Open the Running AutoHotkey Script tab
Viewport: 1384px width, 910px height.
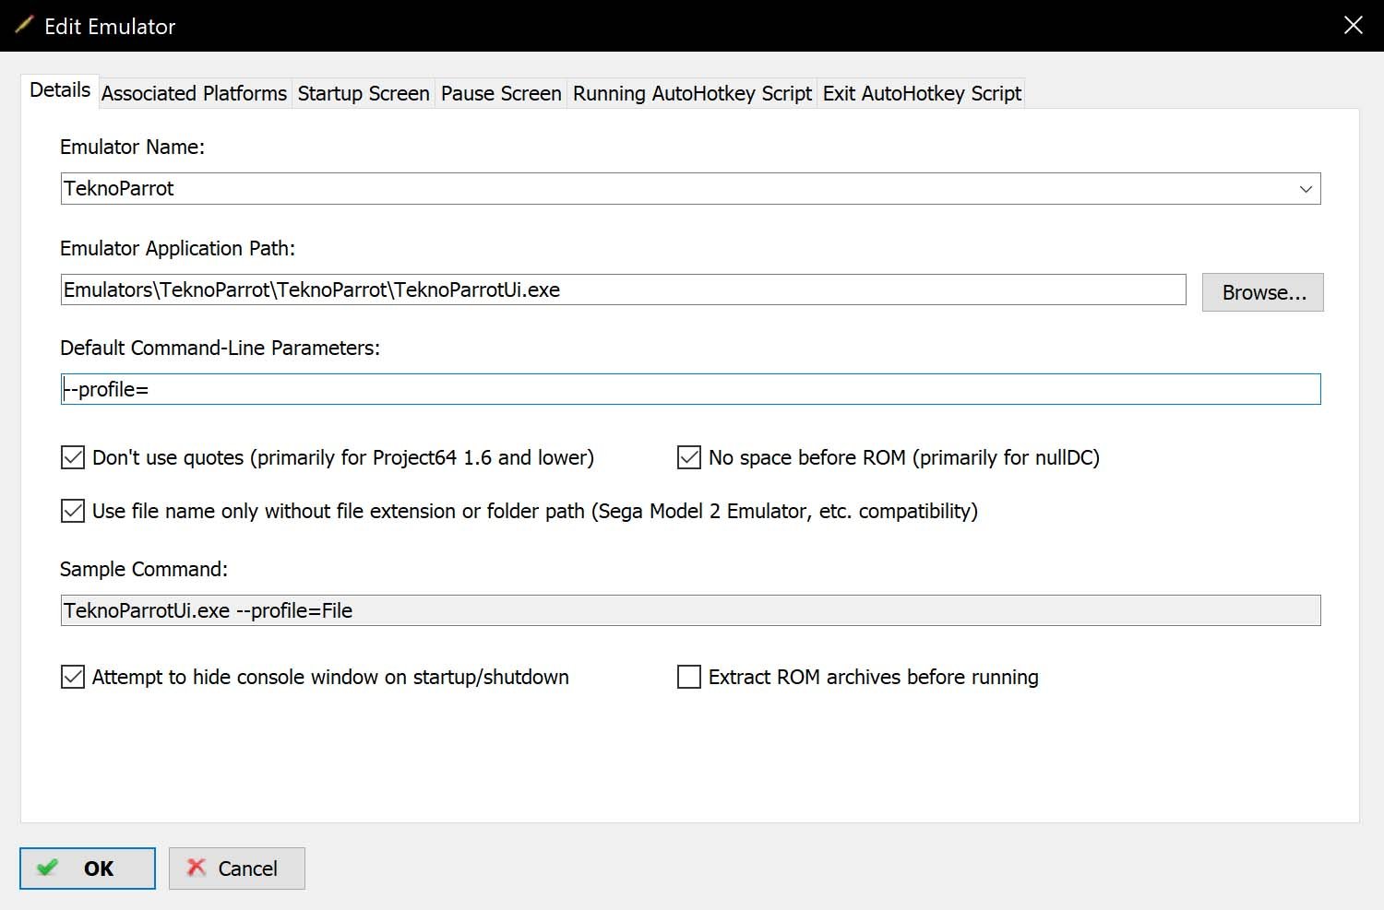coord(692,93)
